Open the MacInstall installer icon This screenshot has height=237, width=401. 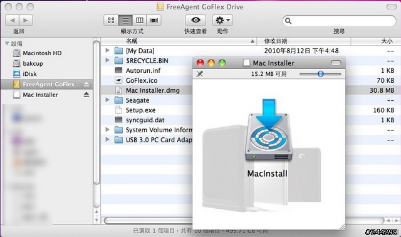coord(268,130)
